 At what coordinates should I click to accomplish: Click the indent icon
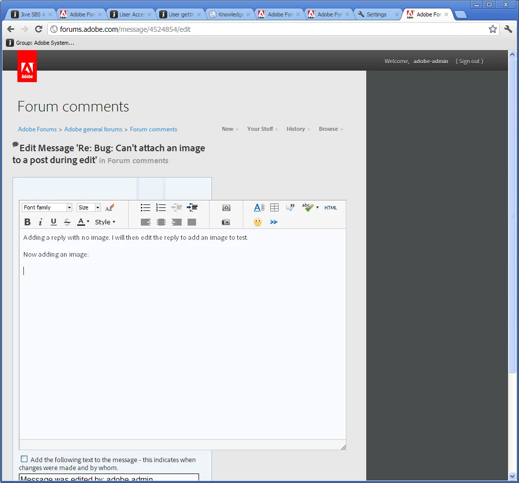192,207
